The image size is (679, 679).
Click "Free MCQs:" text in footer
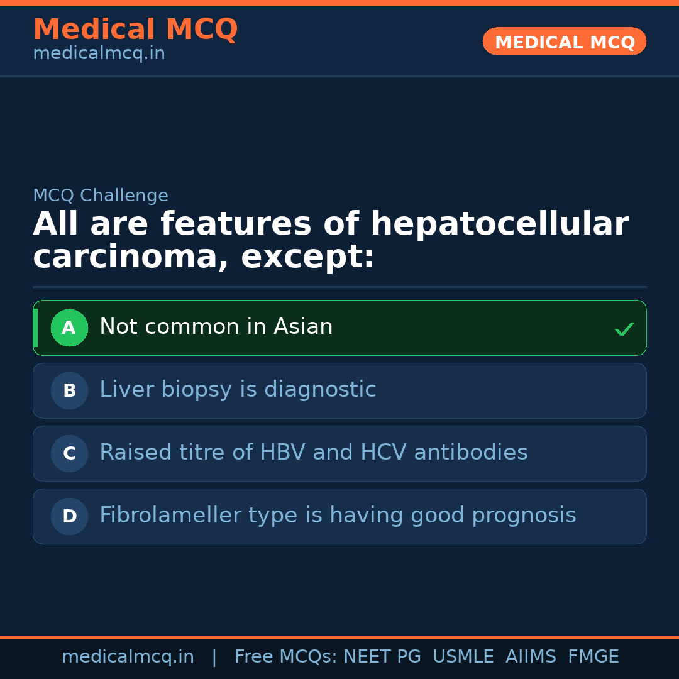[x=286, y=657]
